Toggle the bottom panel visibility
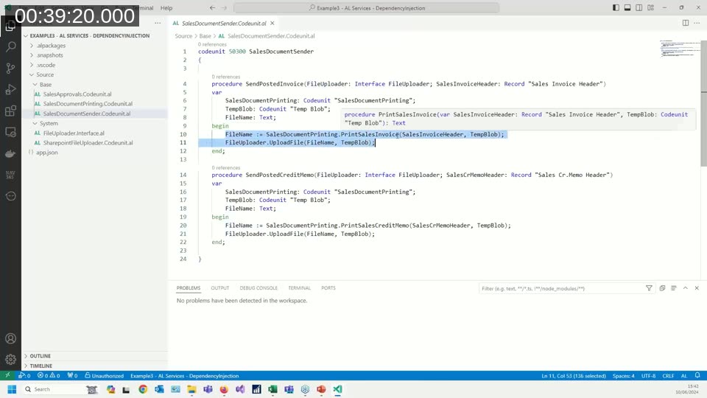The width and height of the screenshot is (707, 398). pyautogui.click(x=627, y=7)
